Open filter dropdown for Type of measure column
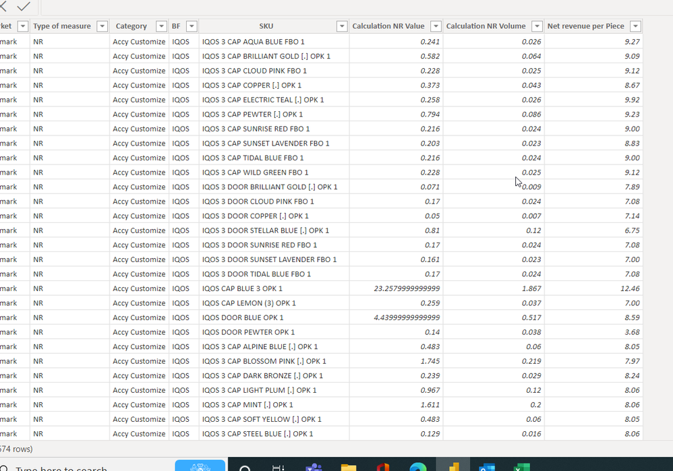The height and width of the screenshot is (471, 673). [102, 26]
